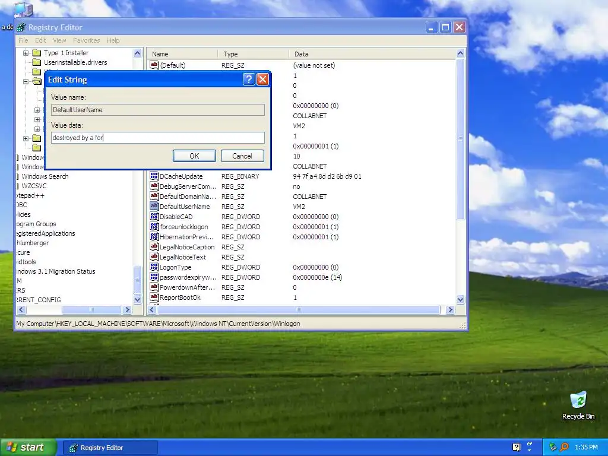Click the Type column header

253,54
